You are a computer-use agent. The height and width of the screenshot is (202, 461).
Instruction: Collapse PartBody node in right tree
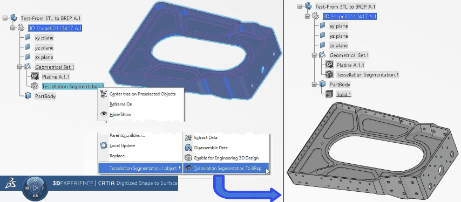click(x=314, y=85)
